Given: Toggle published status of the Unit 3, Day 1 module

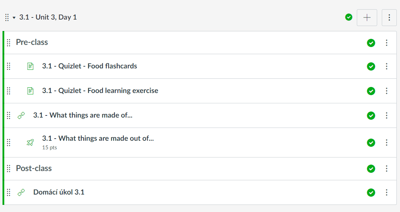Looking at the screenshot, I should point(349,17).
